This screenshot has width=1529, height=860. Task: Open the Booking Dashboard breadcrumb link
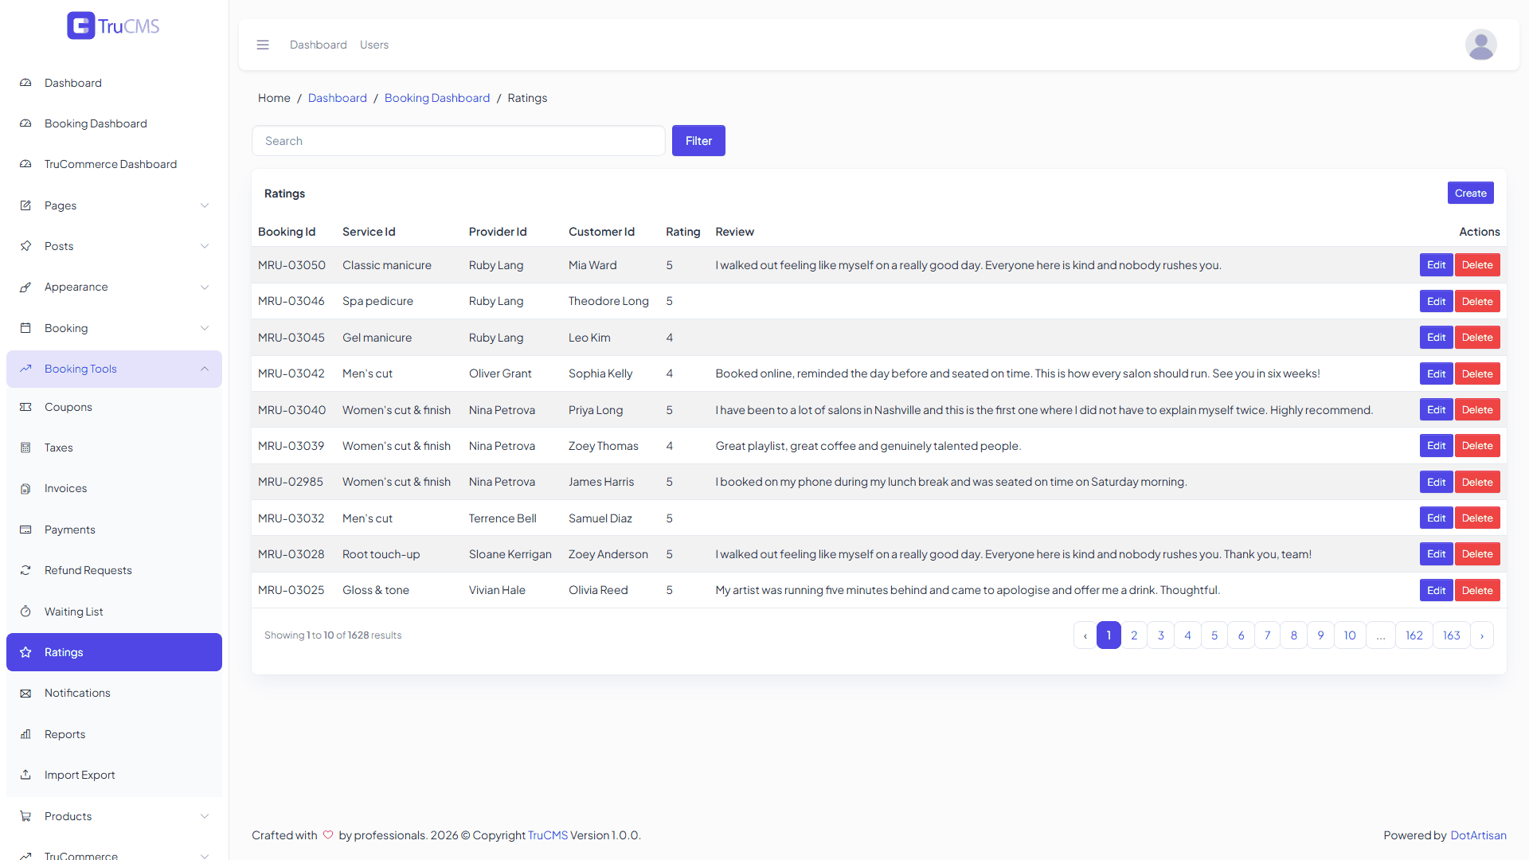[437, 98]
